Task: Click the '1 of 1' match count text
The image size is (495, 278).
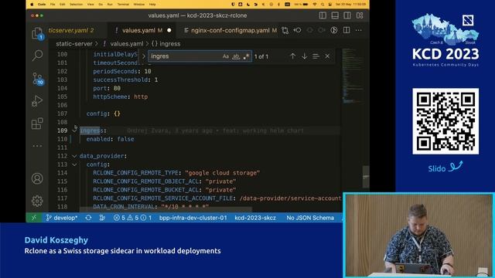Action: [x=261, y=56]
